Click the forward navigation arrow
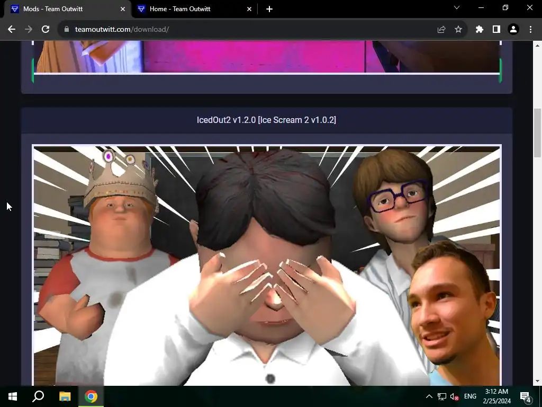The image size is (542, 407). coord(29,30)
